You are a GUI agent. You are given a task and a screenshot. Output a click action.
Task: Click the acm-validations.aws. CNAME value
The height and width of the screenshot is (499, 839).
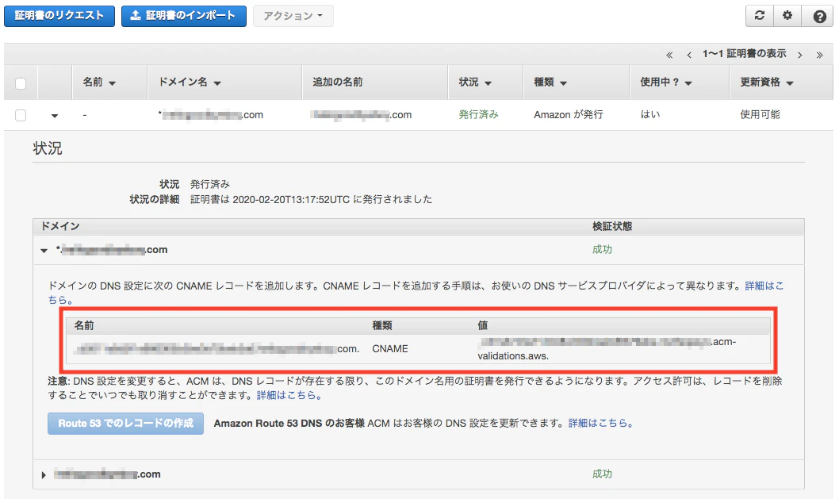click(607, 348)
